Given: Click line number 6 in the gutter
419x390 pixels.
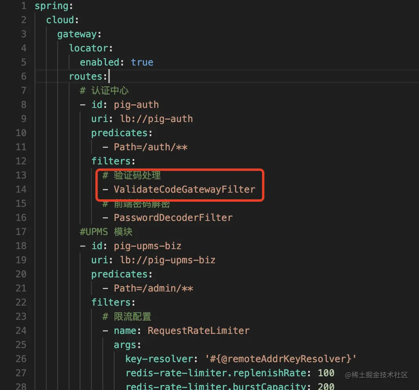Looking at the screenshot, I should click(24, 77).
